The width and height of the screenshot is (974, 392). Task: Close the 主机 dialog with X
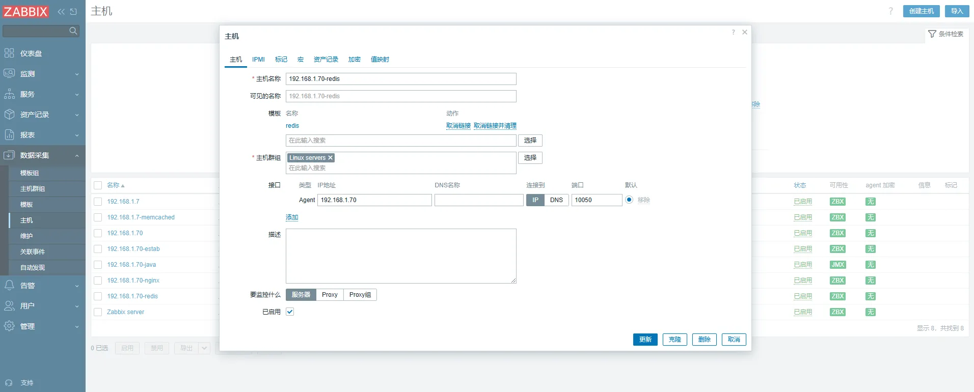click(745, 32)
